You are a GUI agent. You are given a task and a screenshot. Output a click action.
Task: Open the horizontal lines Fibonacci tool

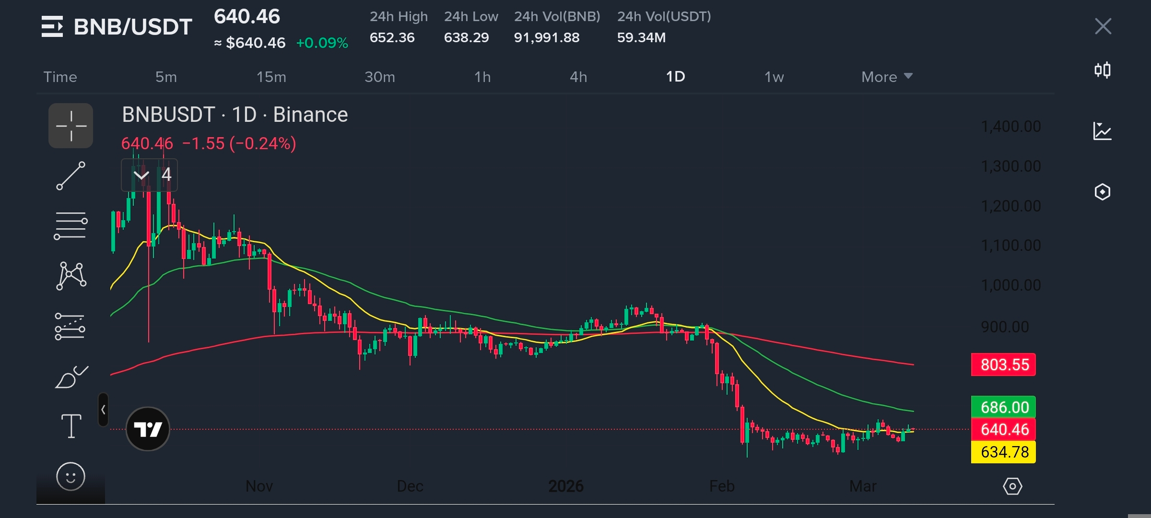[x=70, y=225]
